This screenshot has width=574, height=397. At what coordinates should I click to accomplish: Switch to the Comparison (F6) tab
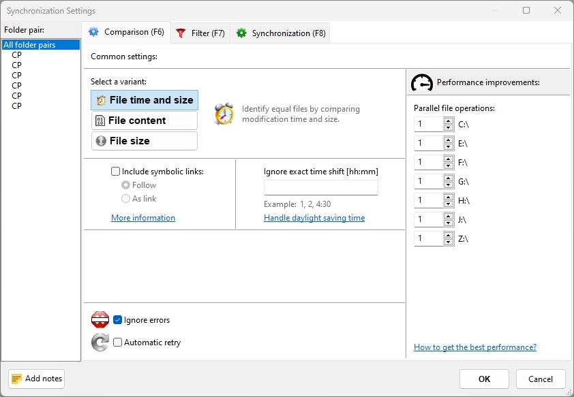[x=126, y=33]
